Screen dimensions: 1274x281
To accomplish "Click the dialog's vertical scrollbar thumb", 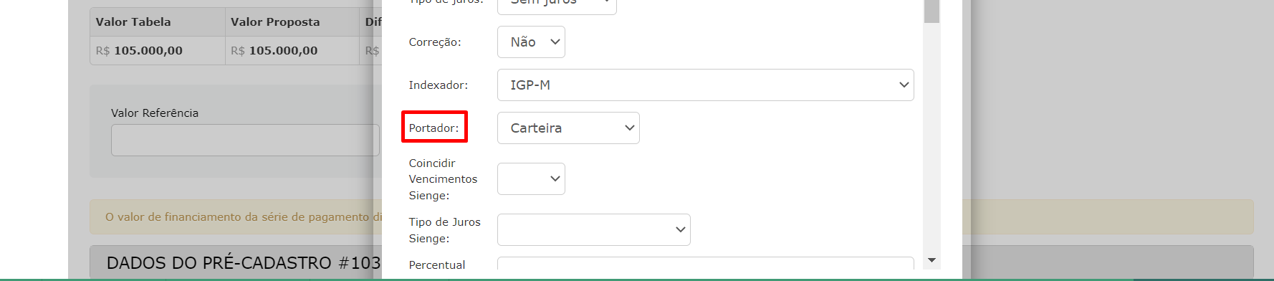I will (x=931, y=11).
